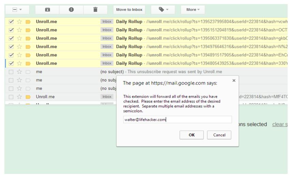290x177 pixels.
Task: Toggle importance marker on ts=1394891517905 email
Action: click(x=28, y=55)
